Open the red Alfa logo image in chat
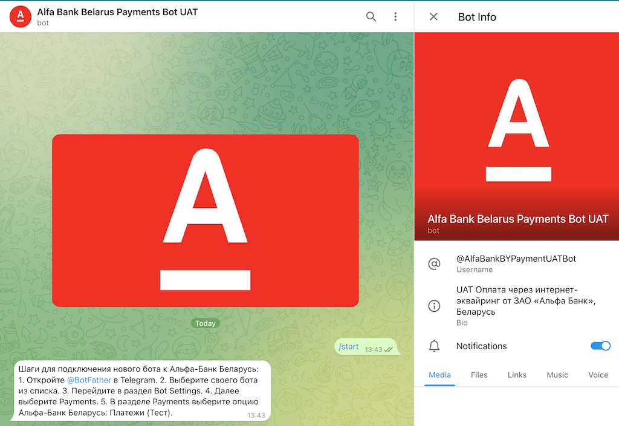 pos(205,221)
